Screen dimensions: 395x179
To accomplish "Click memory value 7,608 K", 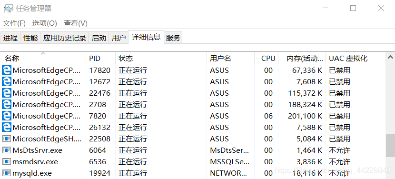I will (310, 82).
